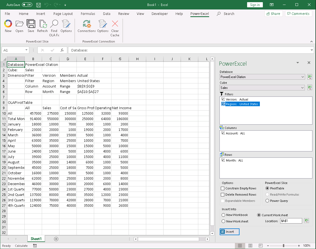Click the Excel icon beside Cube dropdown

pyautogui.click(x=309, y=88)
